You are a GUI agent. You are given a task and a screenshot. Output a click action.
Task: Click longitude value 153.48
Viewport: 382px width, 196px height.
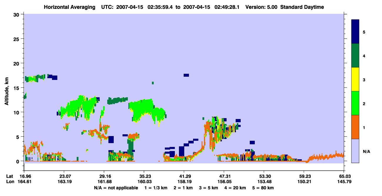coord(264,182)
